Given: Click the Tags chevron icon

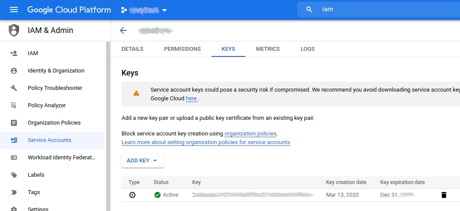Looking at the screenshot, I should tap(14, 192).
